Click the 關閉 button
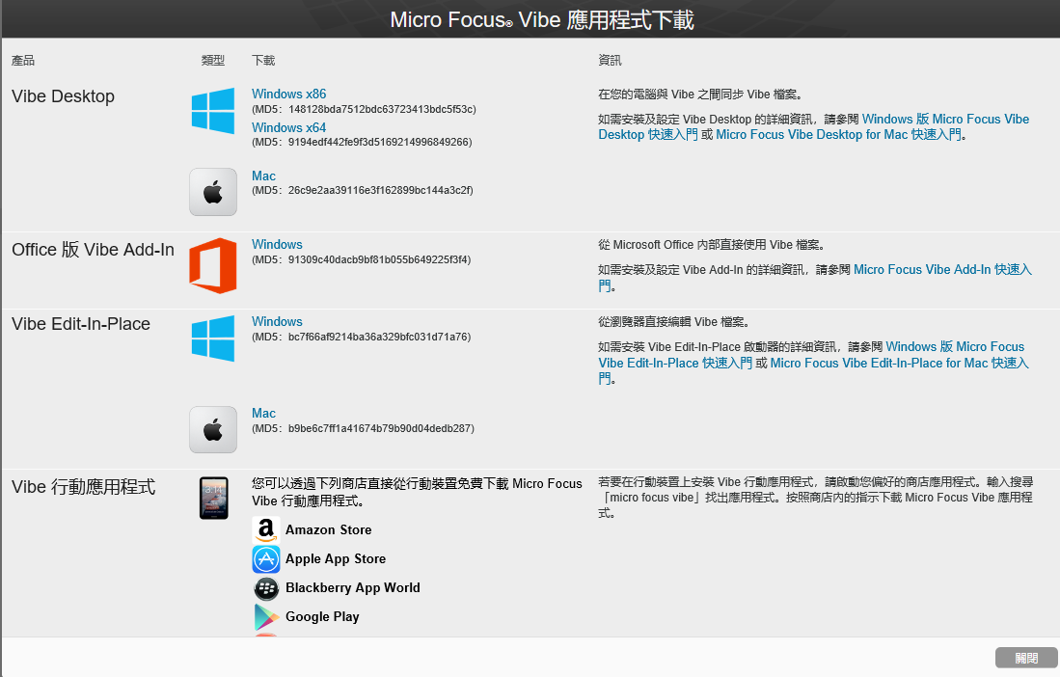Viewport: 1060px width, 677px height. point(1026,658)
